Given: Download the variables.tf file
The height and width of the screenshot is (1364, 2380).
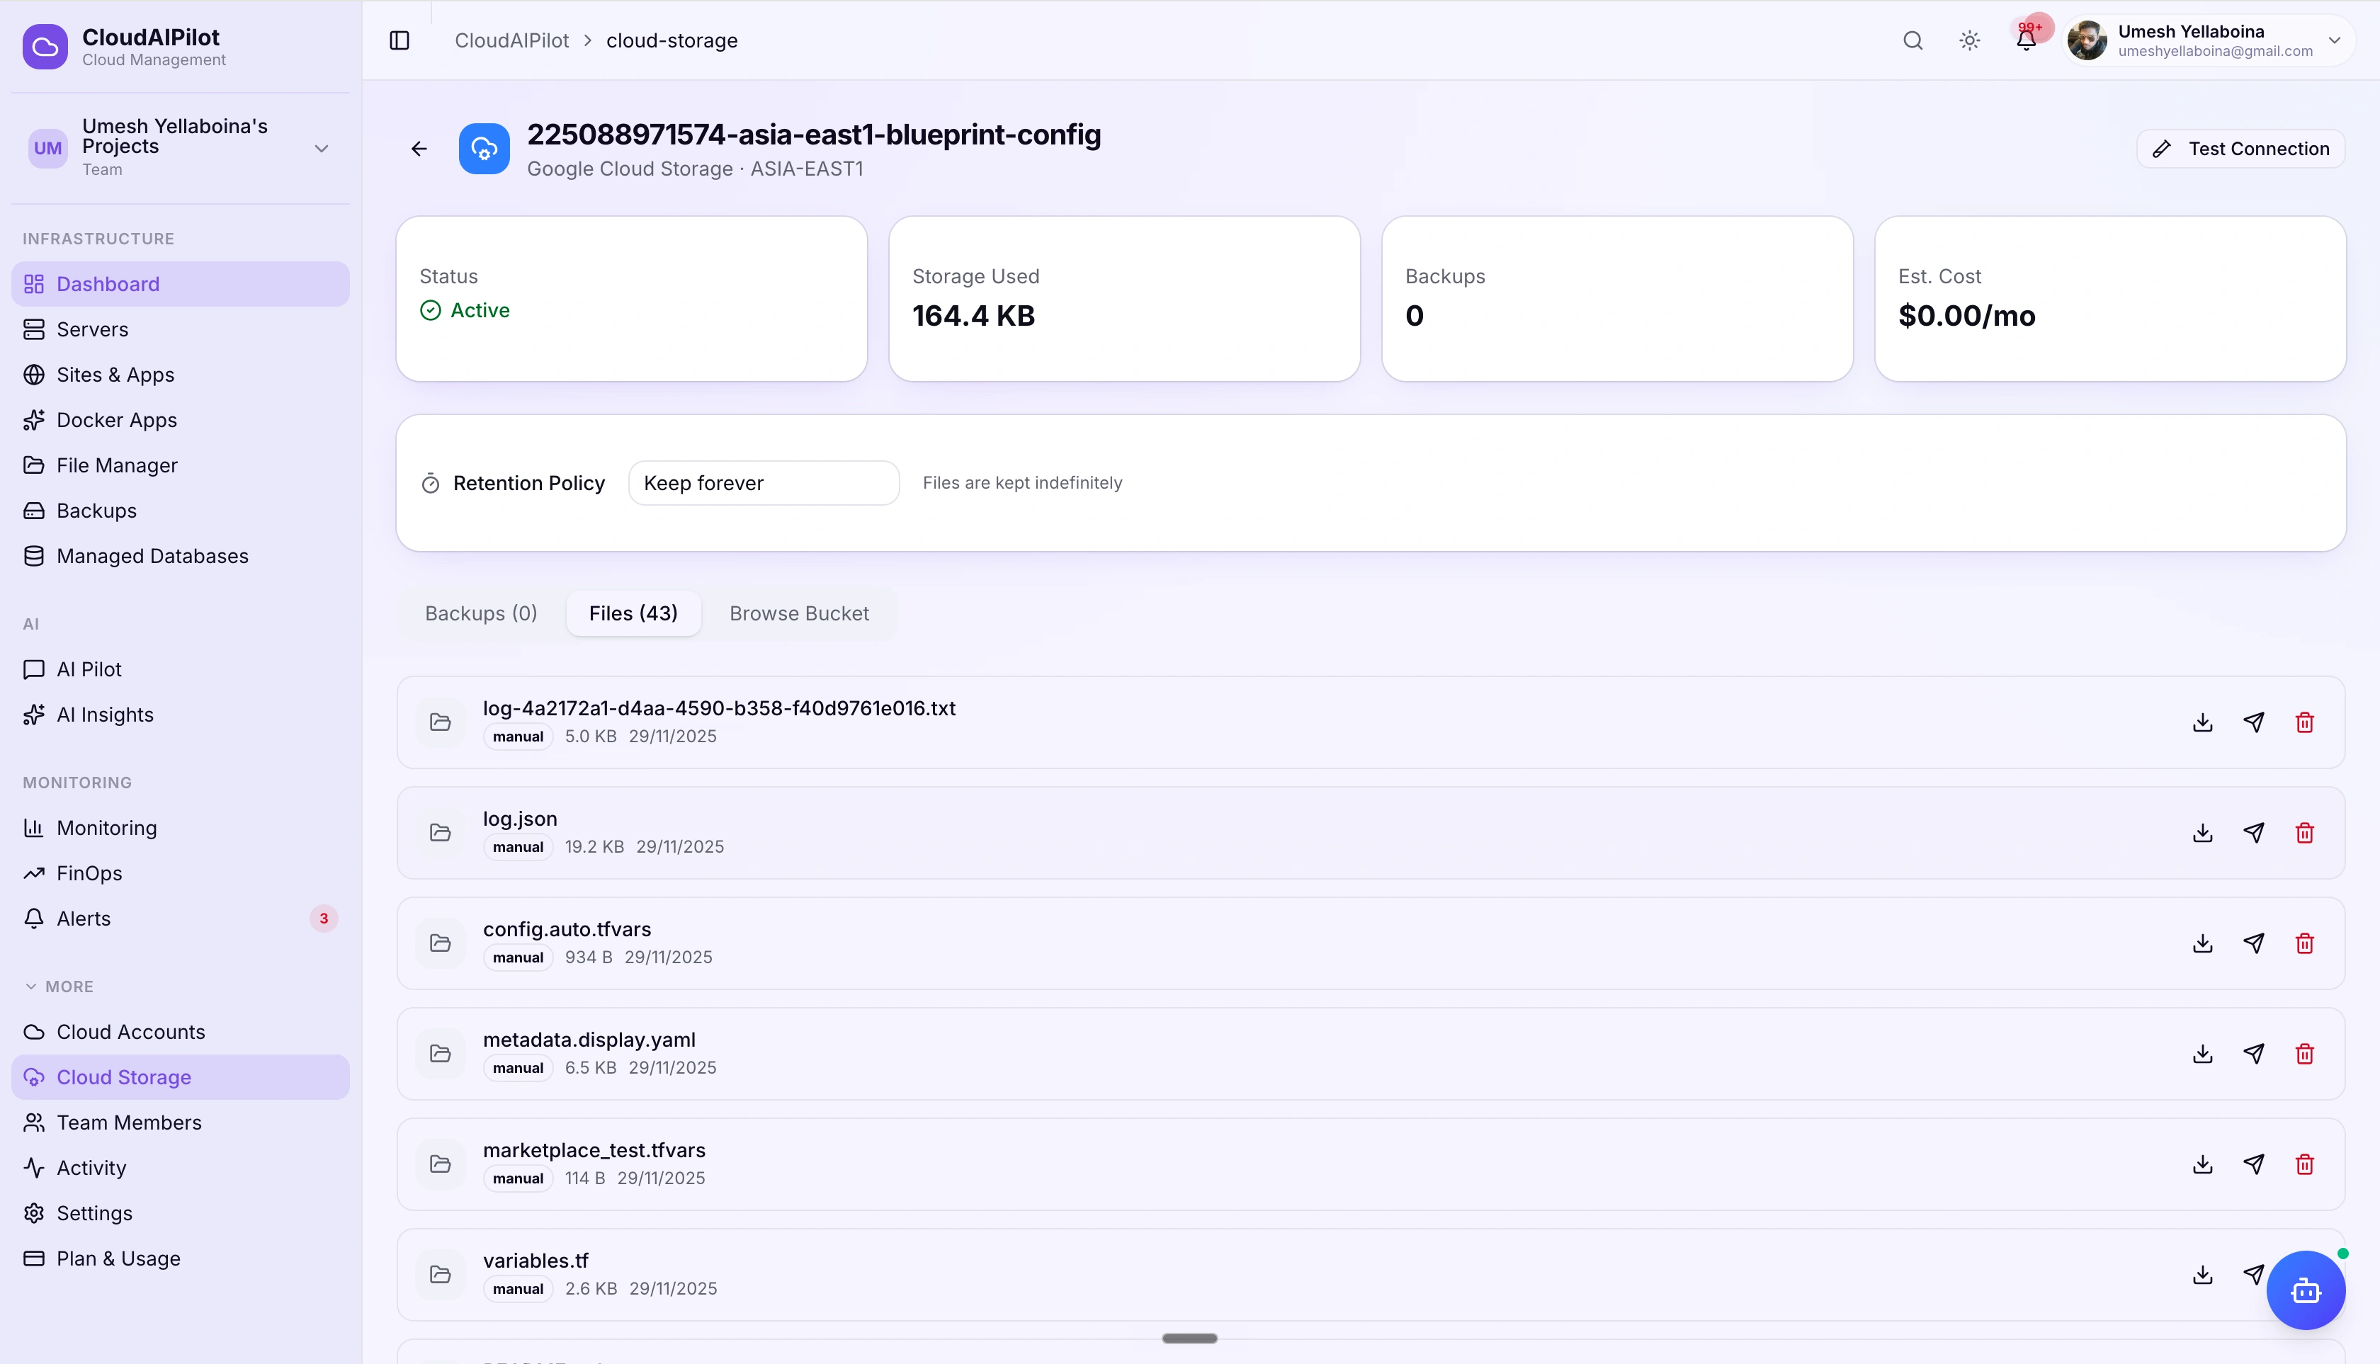Looking at the screenshot, I should pyautogui.click(x=2203, y=1275).
